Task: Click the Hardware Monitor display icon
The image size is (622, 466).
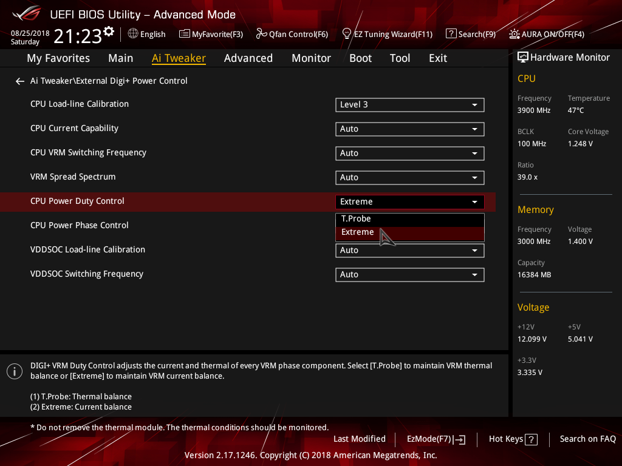Action: coord(523,58)
